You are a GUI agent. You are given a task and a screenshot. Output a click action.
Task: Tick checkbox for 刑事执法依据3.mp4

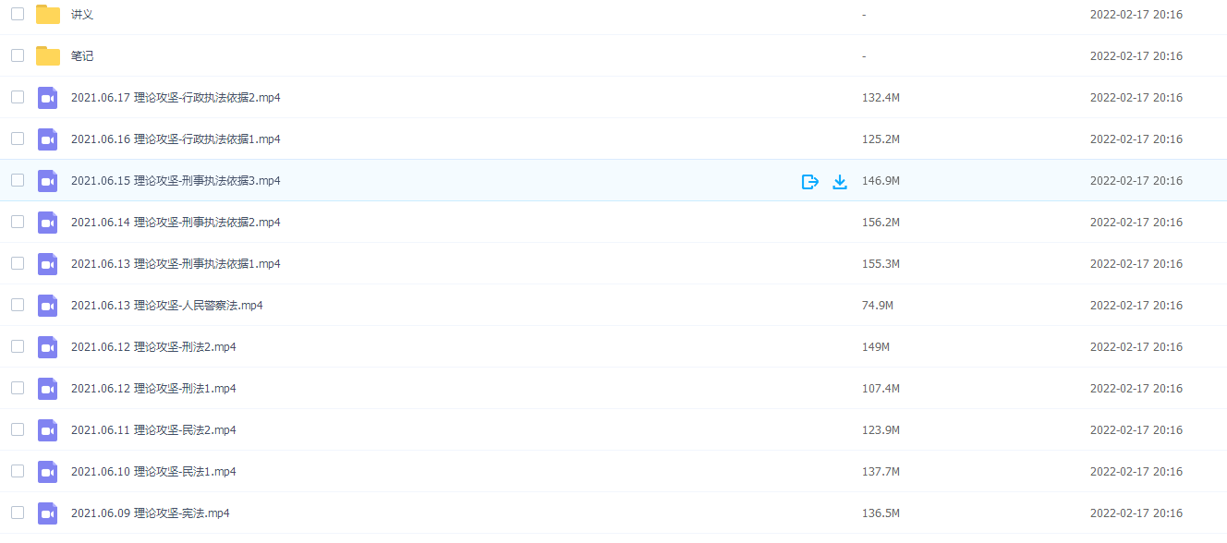pos(18,180)
